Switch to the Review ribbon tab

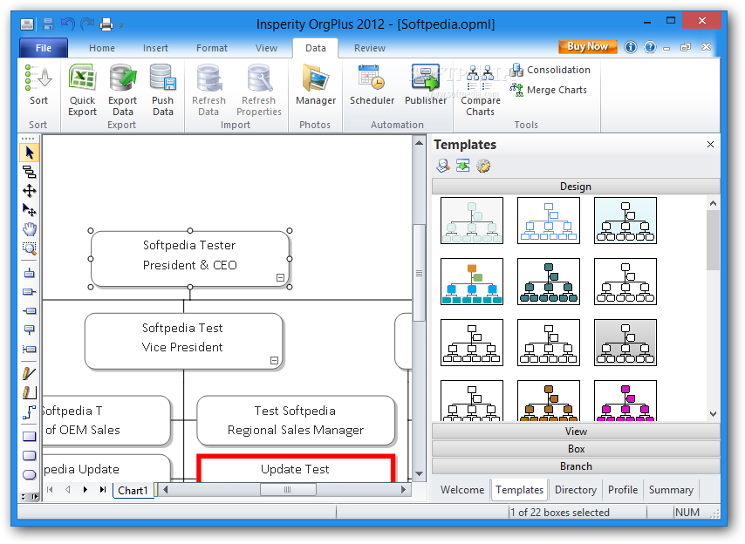370,48
